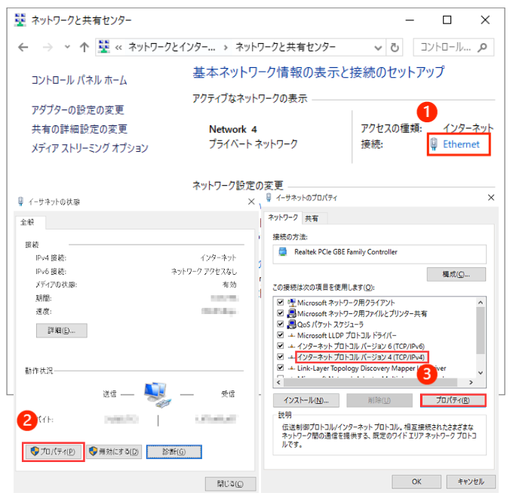Click the イーサネットの状態 title icon

pyautogui.click(x=20, y=202)
